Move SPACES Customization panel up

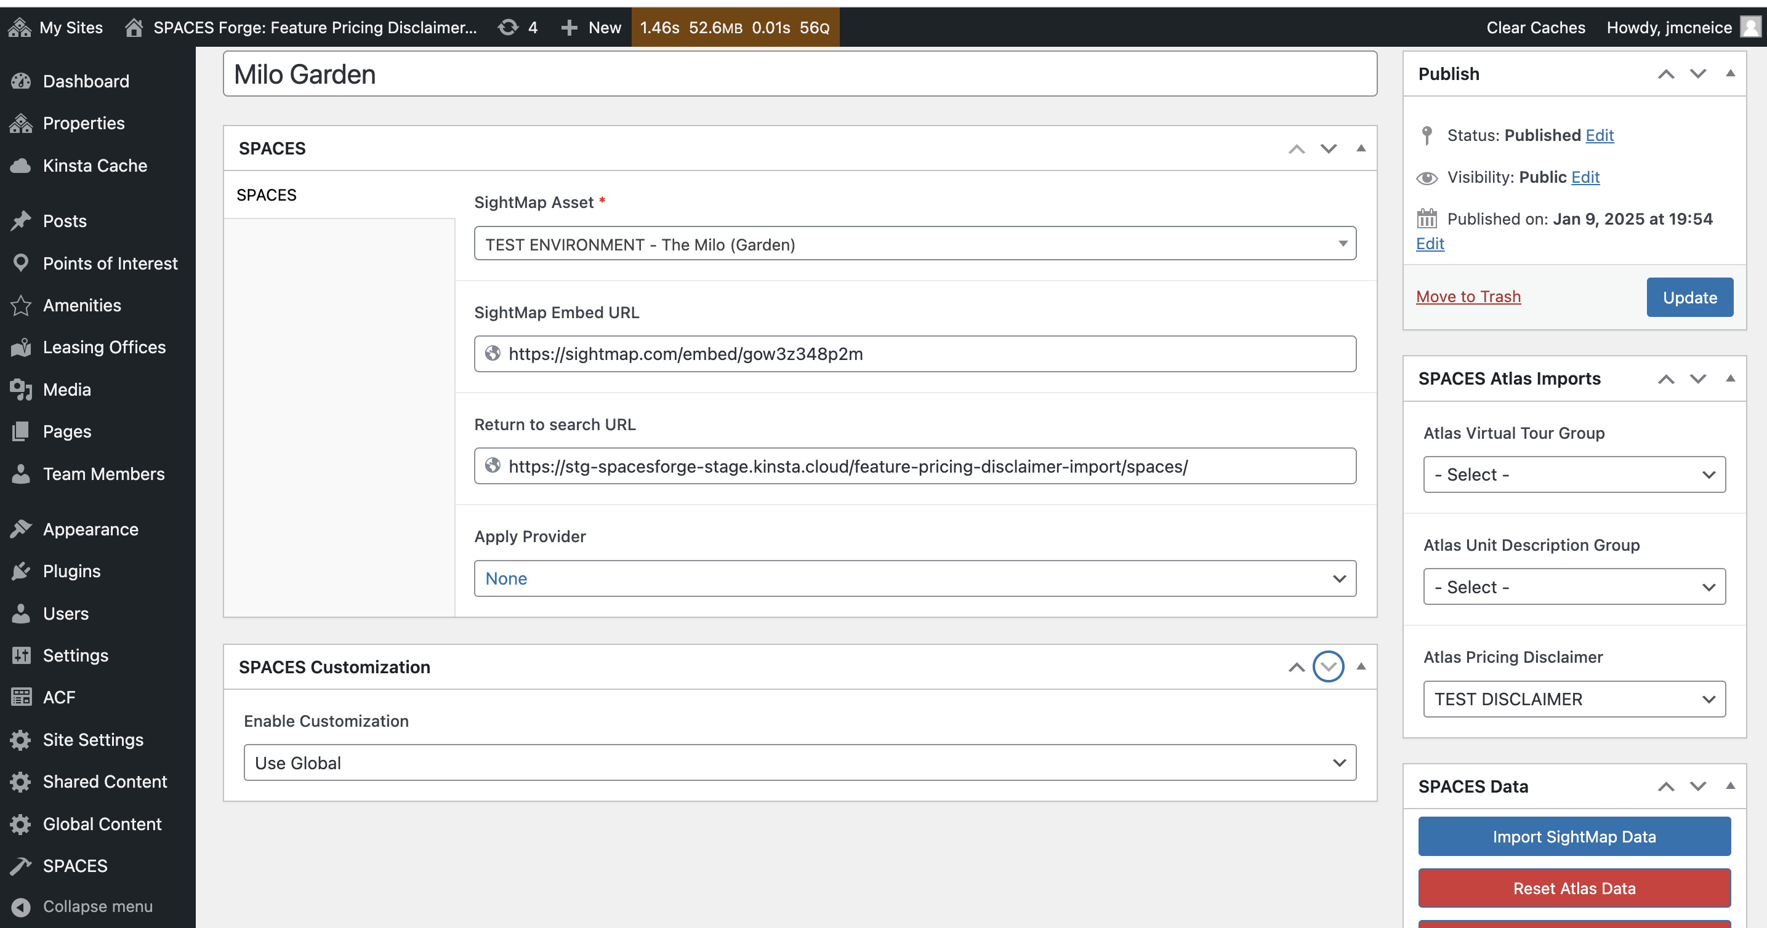(1297, 667)
